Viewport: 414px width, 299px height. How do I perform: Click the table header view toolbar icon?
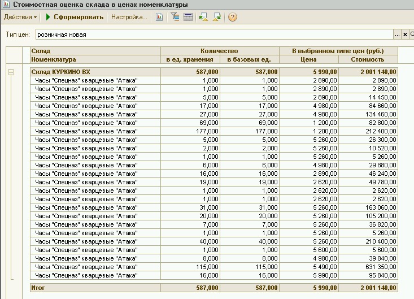tap(188, 17)
